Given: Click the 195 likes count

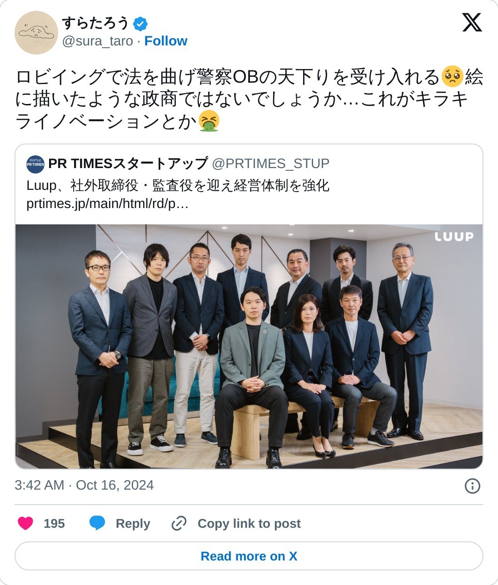Looking at the screenshot, I should pyautogui.click(x=54, y=523).
